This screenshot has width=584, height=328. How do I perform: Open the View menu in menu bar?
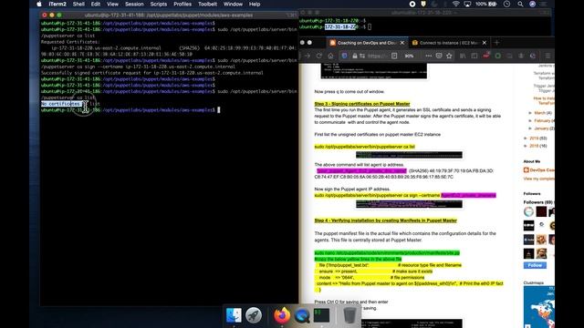pos(112,4)
